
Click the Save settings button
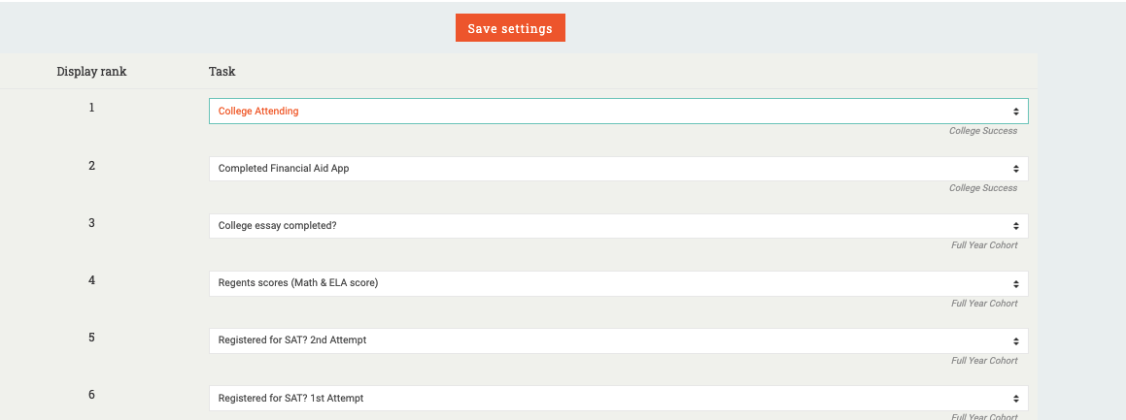[x=510, y=28]
